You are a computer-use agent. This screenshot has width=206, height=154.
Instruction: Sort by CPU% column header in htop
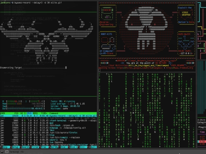pyautogui.click(x=29, y=113)
